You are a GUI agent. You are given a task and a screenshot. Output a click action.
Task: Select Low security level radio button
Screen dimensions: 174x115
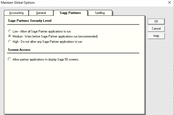(10, 31)
